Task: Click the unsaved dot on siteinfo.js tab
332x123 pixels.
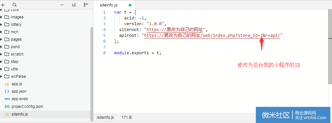Action: (130, 5)
